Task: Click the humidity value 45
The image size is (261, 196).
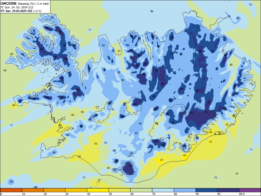Action: click(x=185, y=155)
